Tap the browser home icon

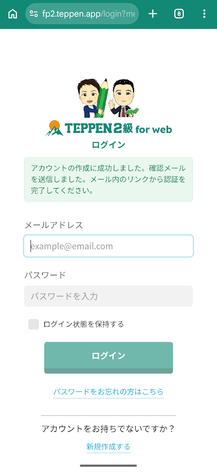pos(13,14)
